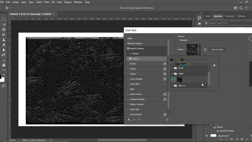The height and width of the screenshot is (142, 252).
Task: Open the Search icon in top bar
Action: point(241,8)
